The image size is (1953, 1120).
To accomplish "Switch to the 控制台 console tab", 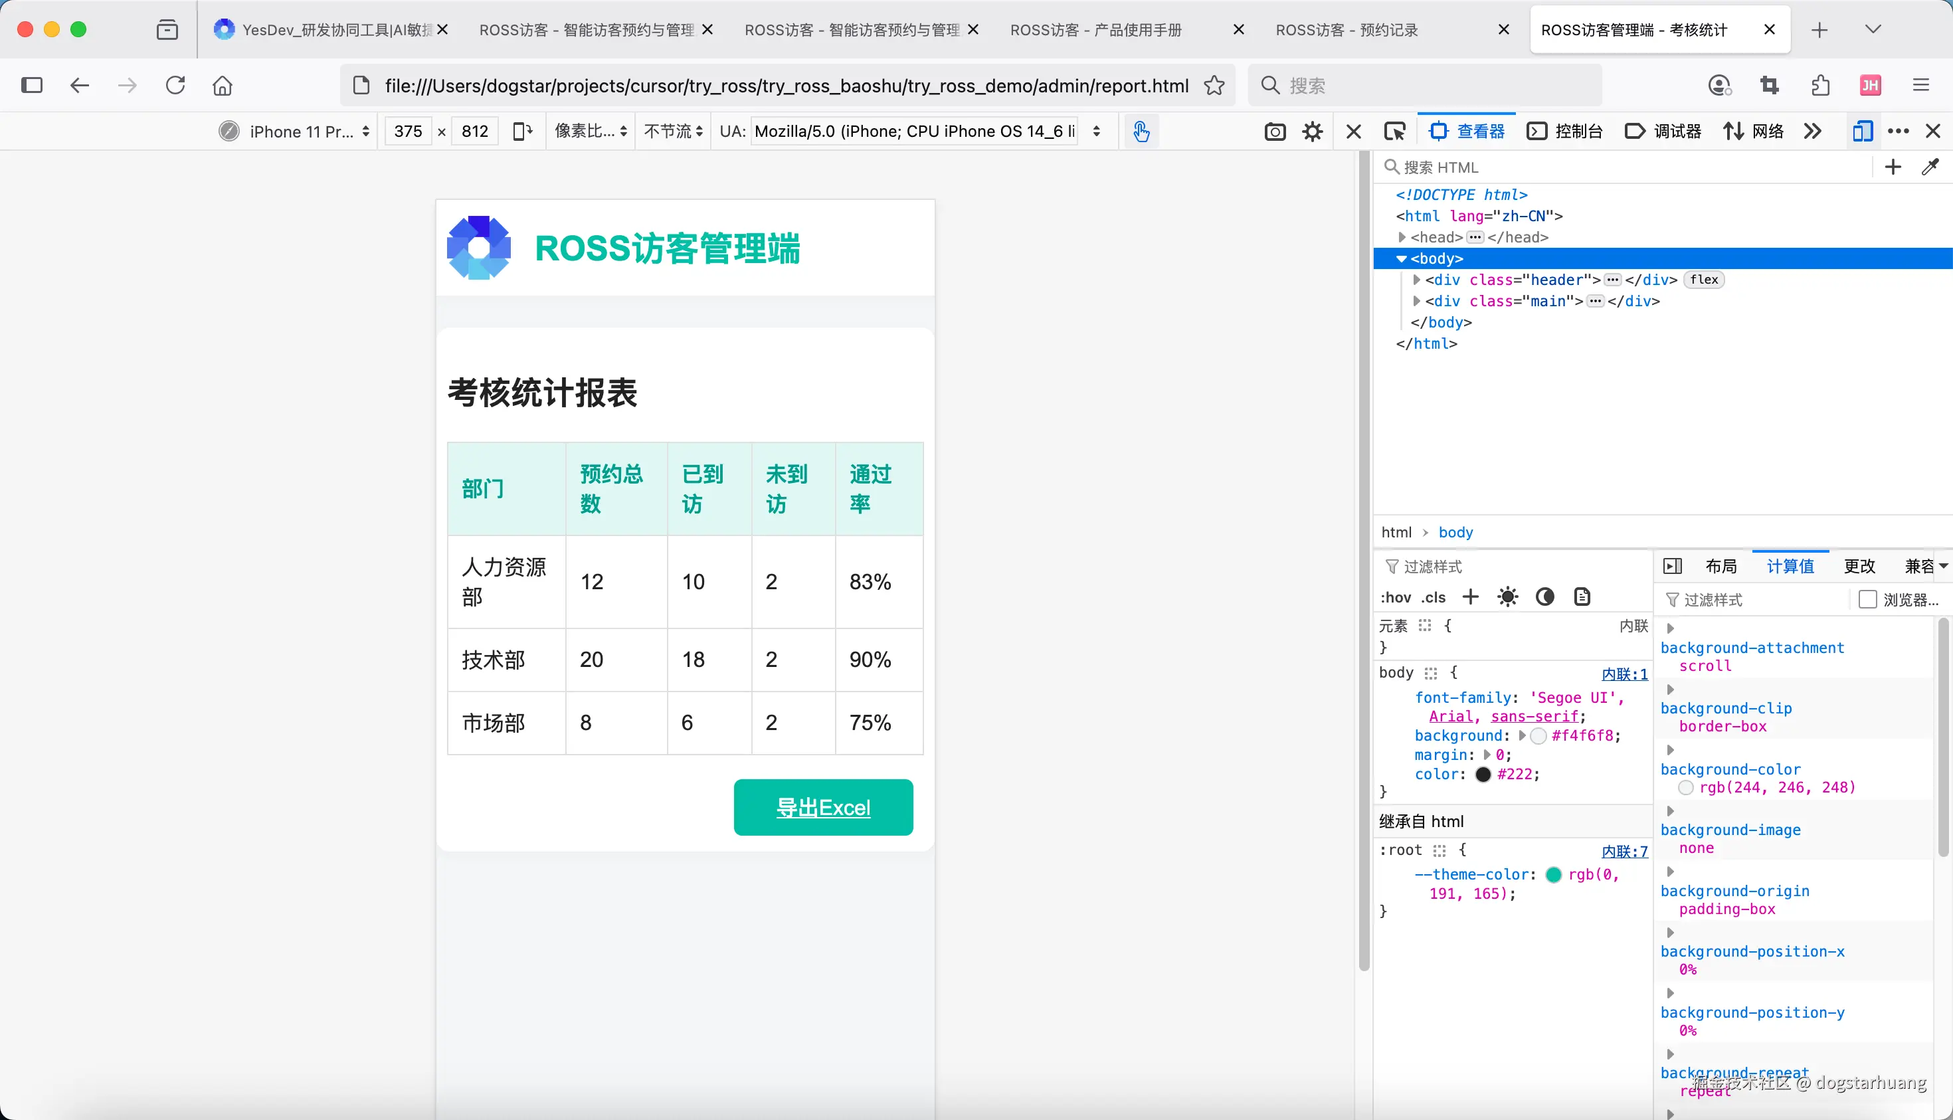I will tap(1564, 132).
